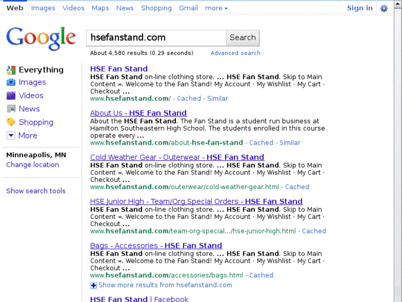The image size is (402, 302).
Task: Open Cold Weather Gear - Outerwear result
Action: pos(177,157)
